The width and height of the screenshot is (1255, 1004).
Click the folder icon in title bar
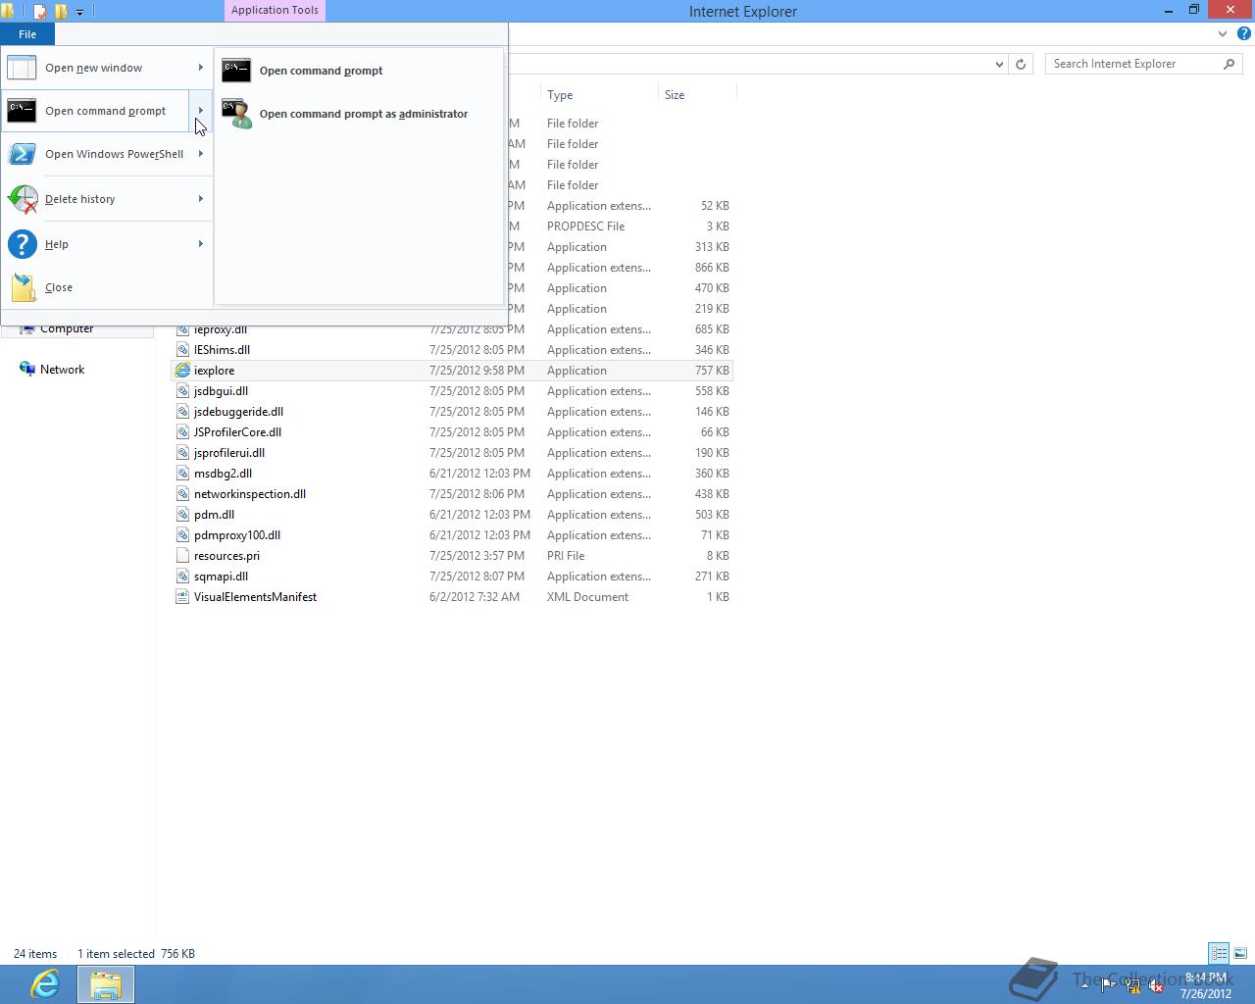(x=6, y=12)
